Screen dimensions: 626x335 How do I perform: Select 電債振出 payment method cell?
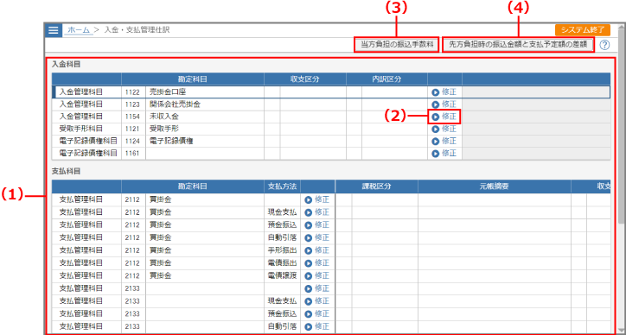(x=282, y=263)
